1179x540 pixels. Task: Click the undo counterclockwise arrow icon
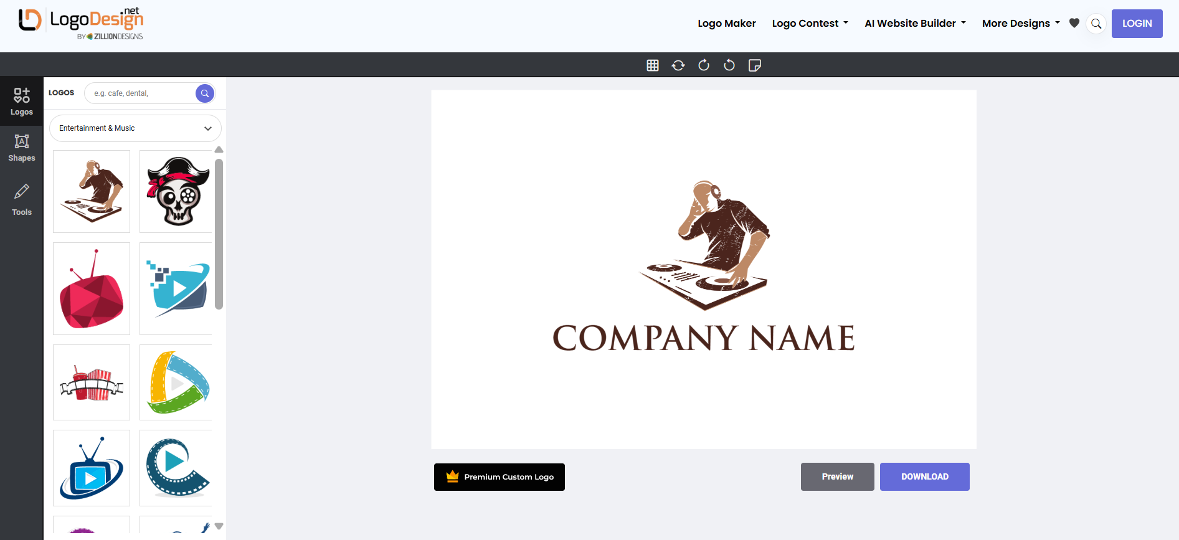(729, 65)
